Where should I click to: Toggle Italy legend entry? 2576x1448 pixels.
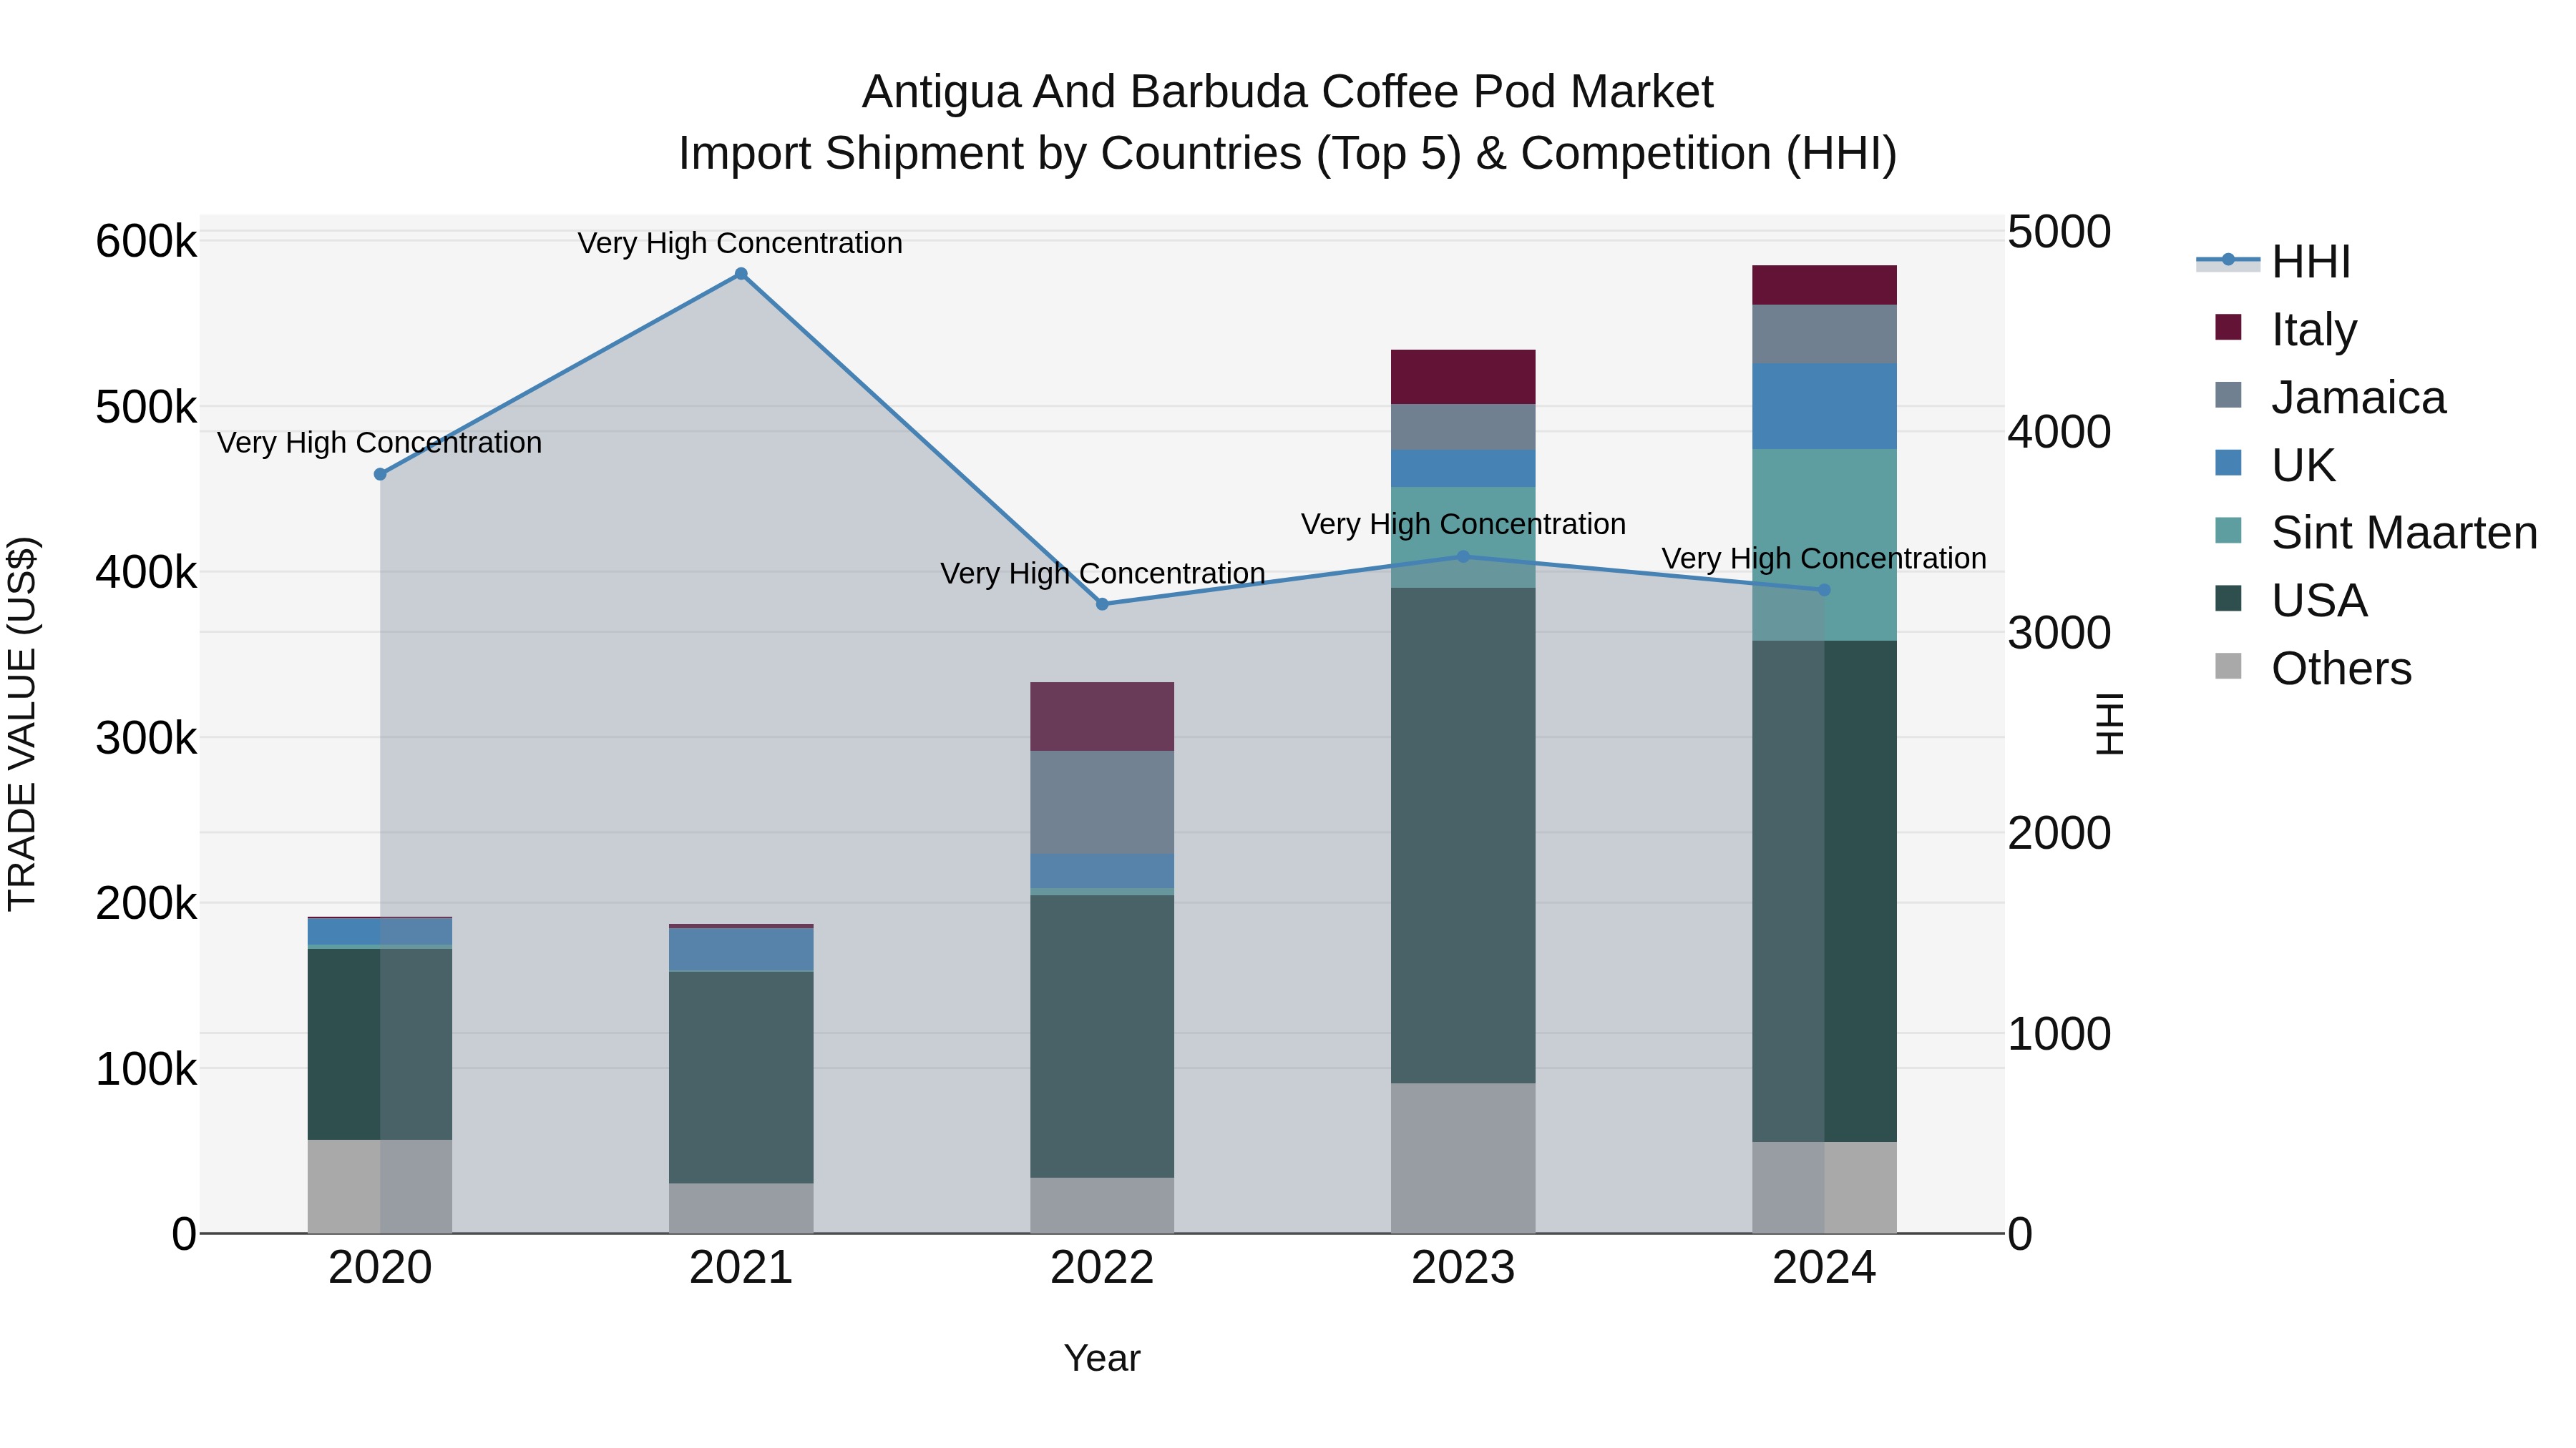2286,329
